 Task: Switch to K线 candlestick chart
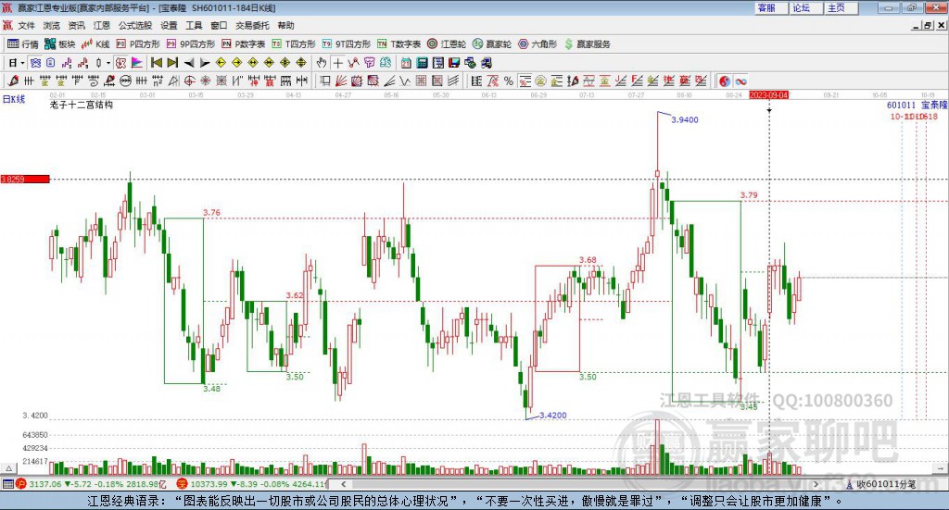click(95, 44)
